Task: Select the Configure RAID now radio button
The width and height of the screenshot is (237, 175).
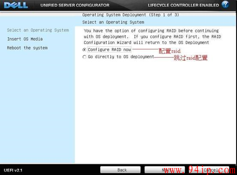Action: click(84, 50)
